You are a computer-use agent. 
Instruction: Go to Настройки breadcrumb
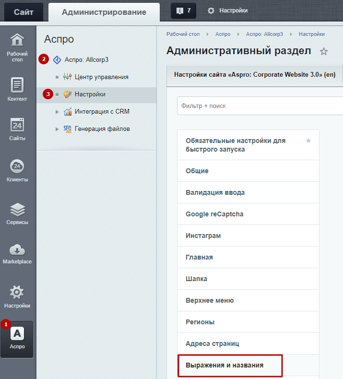311,34
